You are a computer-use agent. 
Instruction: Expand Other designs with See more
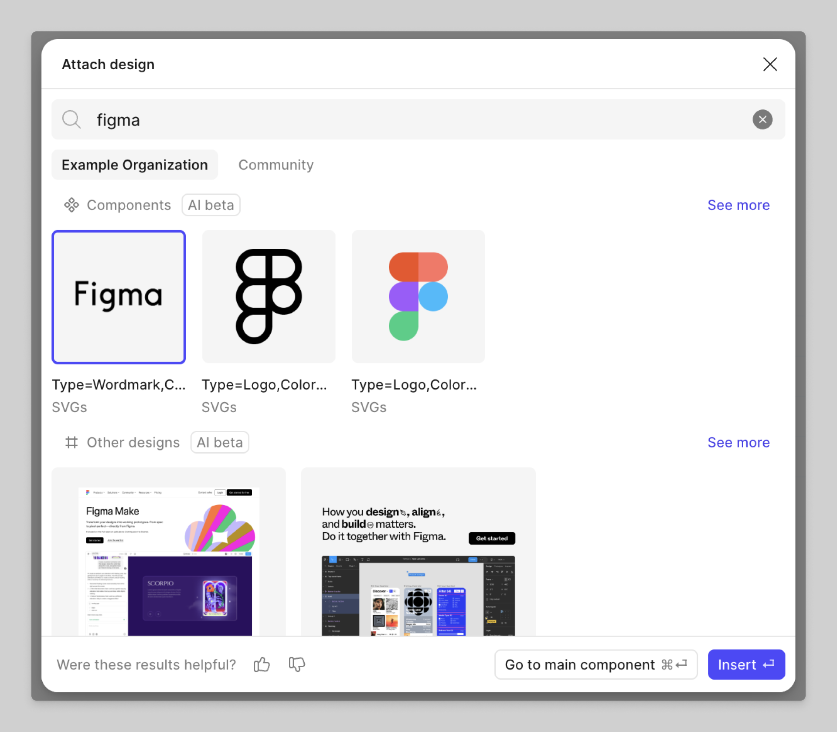click(x=738, y=442)
